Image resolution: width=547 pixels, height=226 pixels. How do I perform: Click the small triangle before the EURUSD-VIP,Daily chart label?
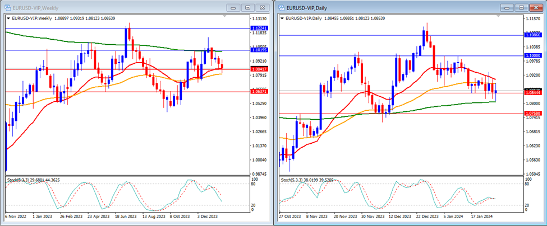tap(282, 18)
